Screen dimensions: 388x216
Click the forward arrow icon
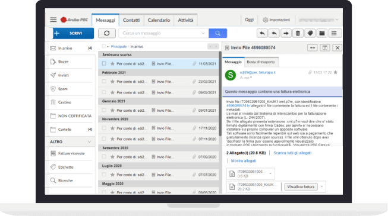coord(286,33)
